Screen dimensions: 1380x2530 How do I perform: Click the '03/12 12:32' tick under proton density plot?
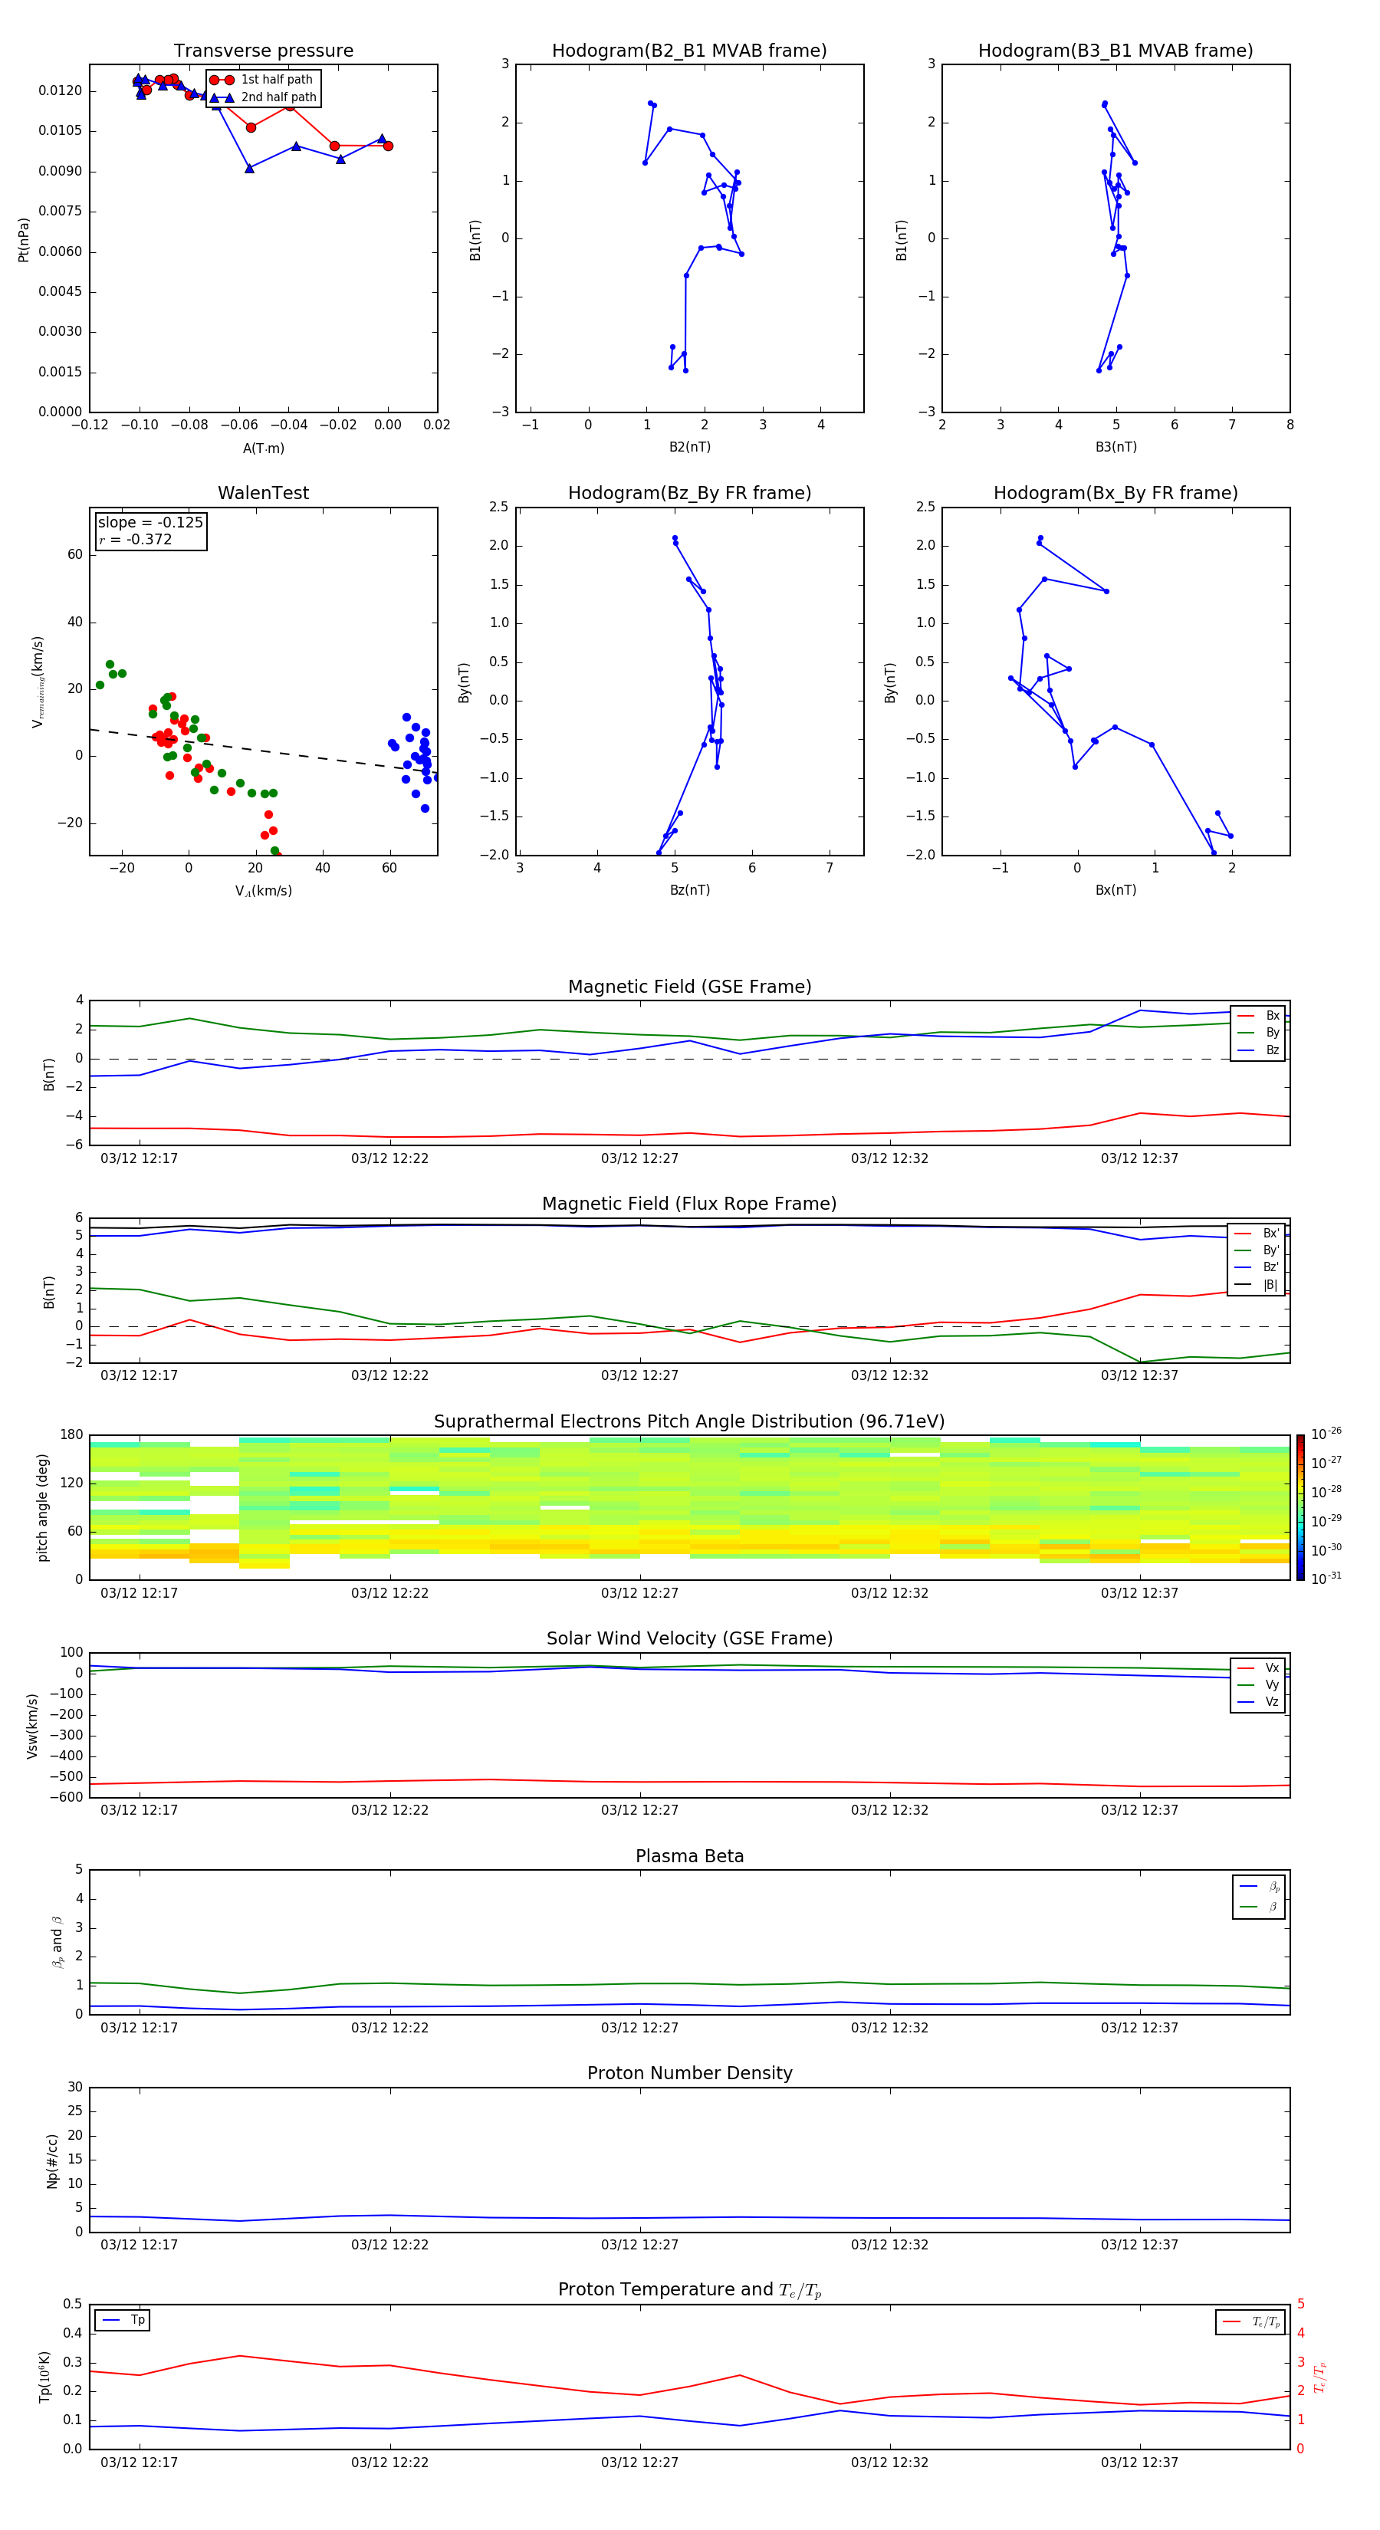coord(890,2245)
